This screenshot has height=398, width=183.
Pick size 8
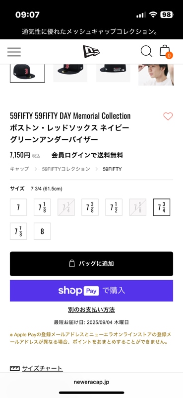click(42, 231)
